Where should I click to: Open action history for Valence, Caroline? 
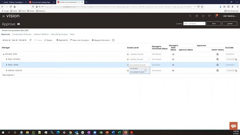click(217, 70)
